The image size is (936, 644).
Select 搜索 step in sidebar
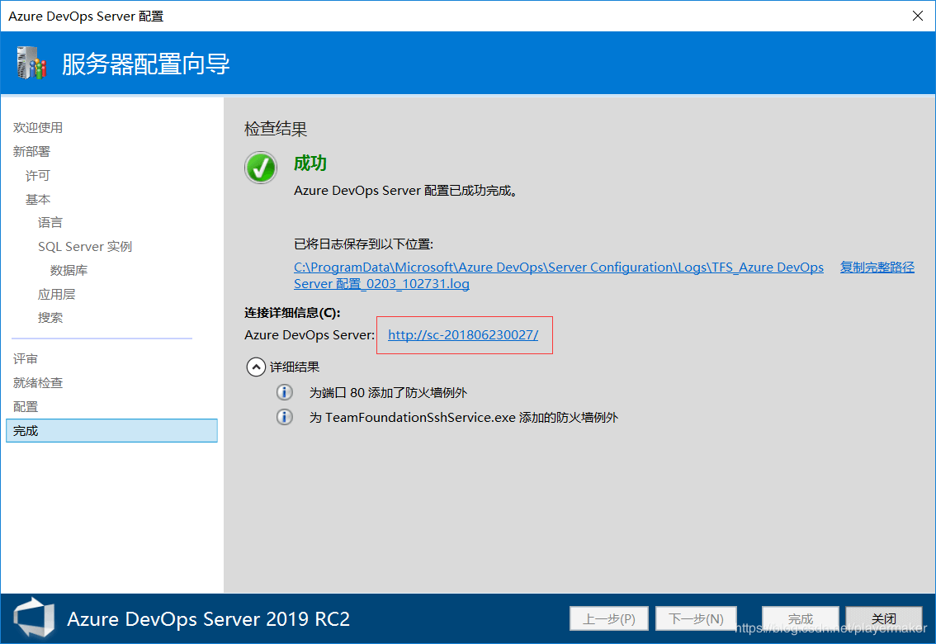(50, 318)
